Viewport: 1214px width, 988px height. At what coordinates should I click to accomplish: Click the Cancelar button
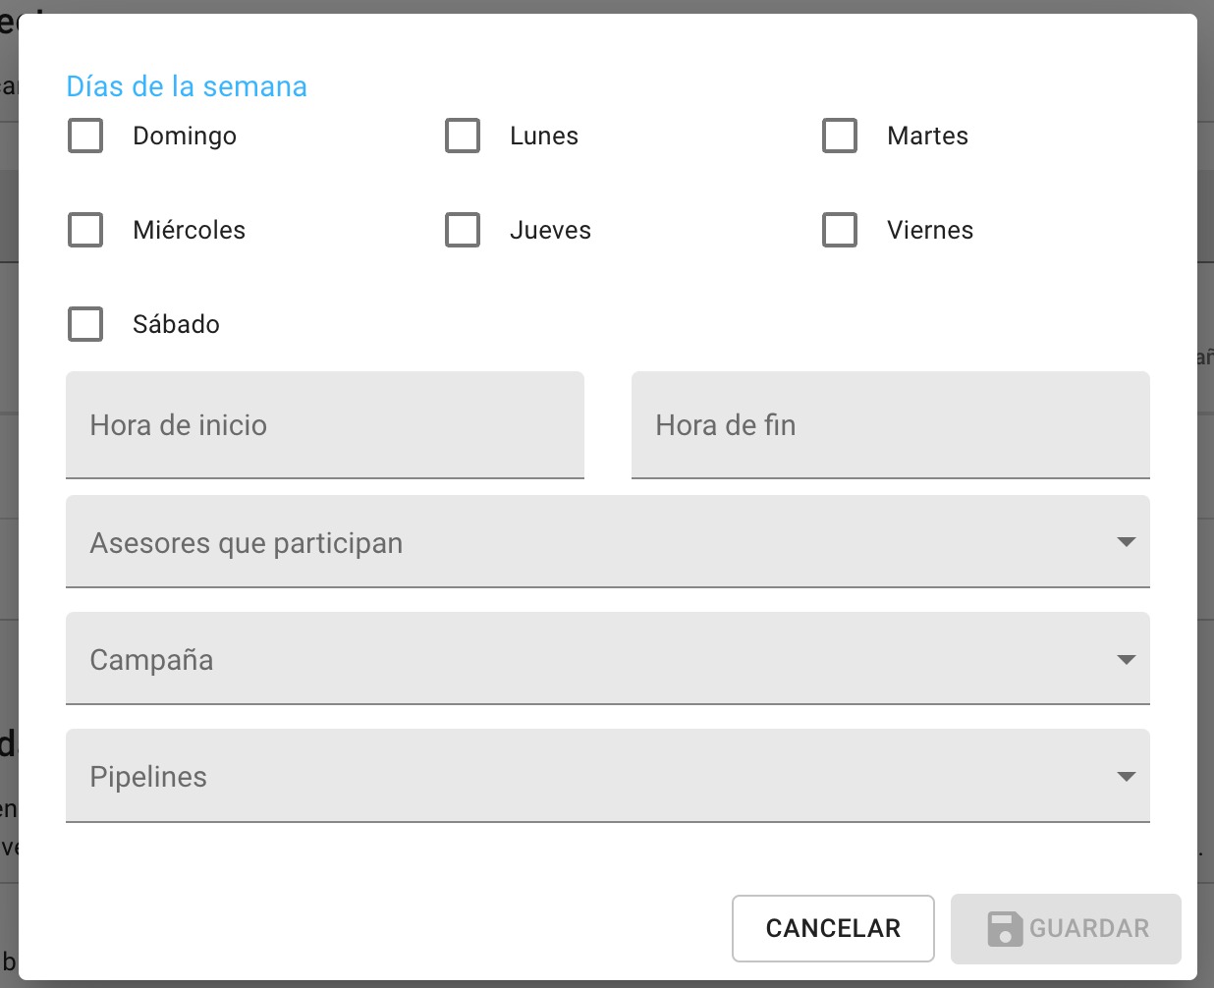pos(833,928)
